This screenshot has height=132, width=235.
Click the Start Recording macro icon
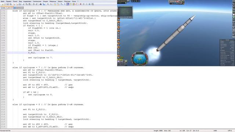[x=81, y=4]
